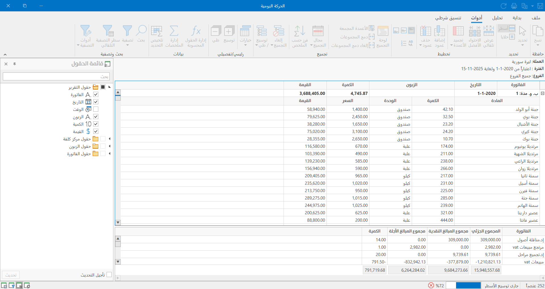Uncheck the Customer (الزبون) field checkbox
The width and height of the screenshot is (545, 289).
96,117
